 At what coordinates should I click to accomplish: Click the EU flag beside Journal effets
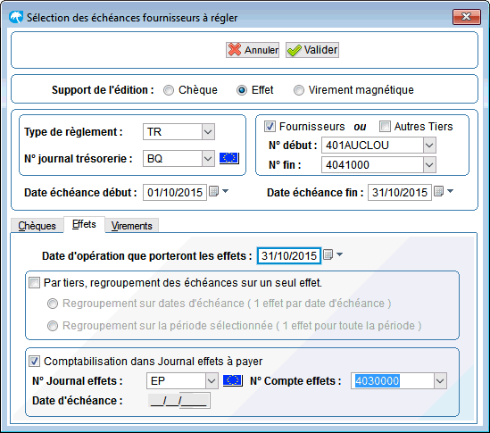(232, 380)
